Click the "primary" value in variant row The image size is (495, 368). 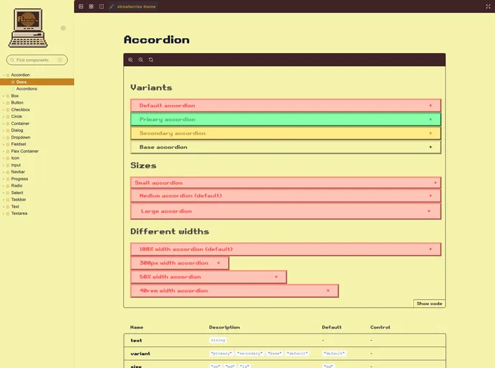[x=222, y=354]
